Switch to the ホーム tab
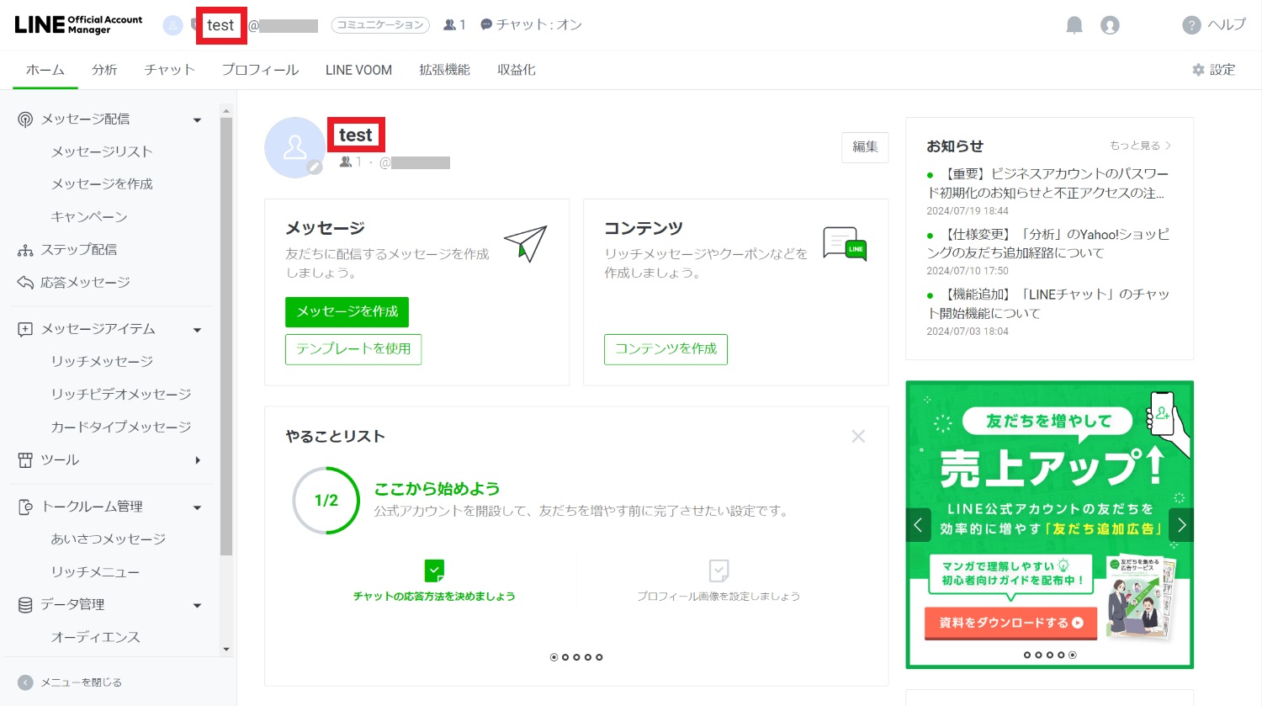This screenshot has height=706, width=1262. click(45, 70)
